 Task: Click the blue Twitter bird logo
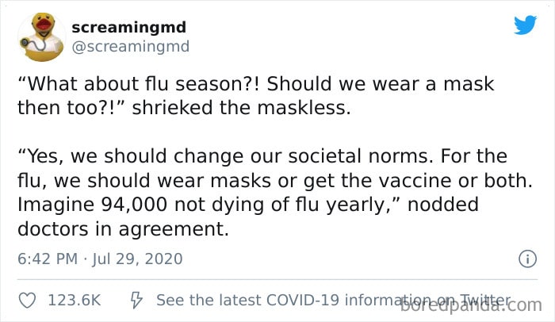click(x=525, y=25)
